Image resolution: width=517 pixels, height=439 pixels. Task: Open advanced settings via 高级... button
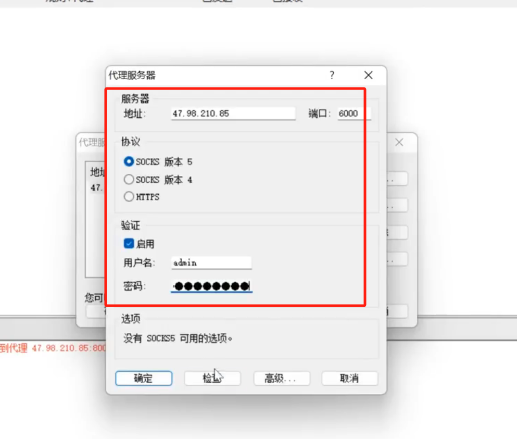282,378
